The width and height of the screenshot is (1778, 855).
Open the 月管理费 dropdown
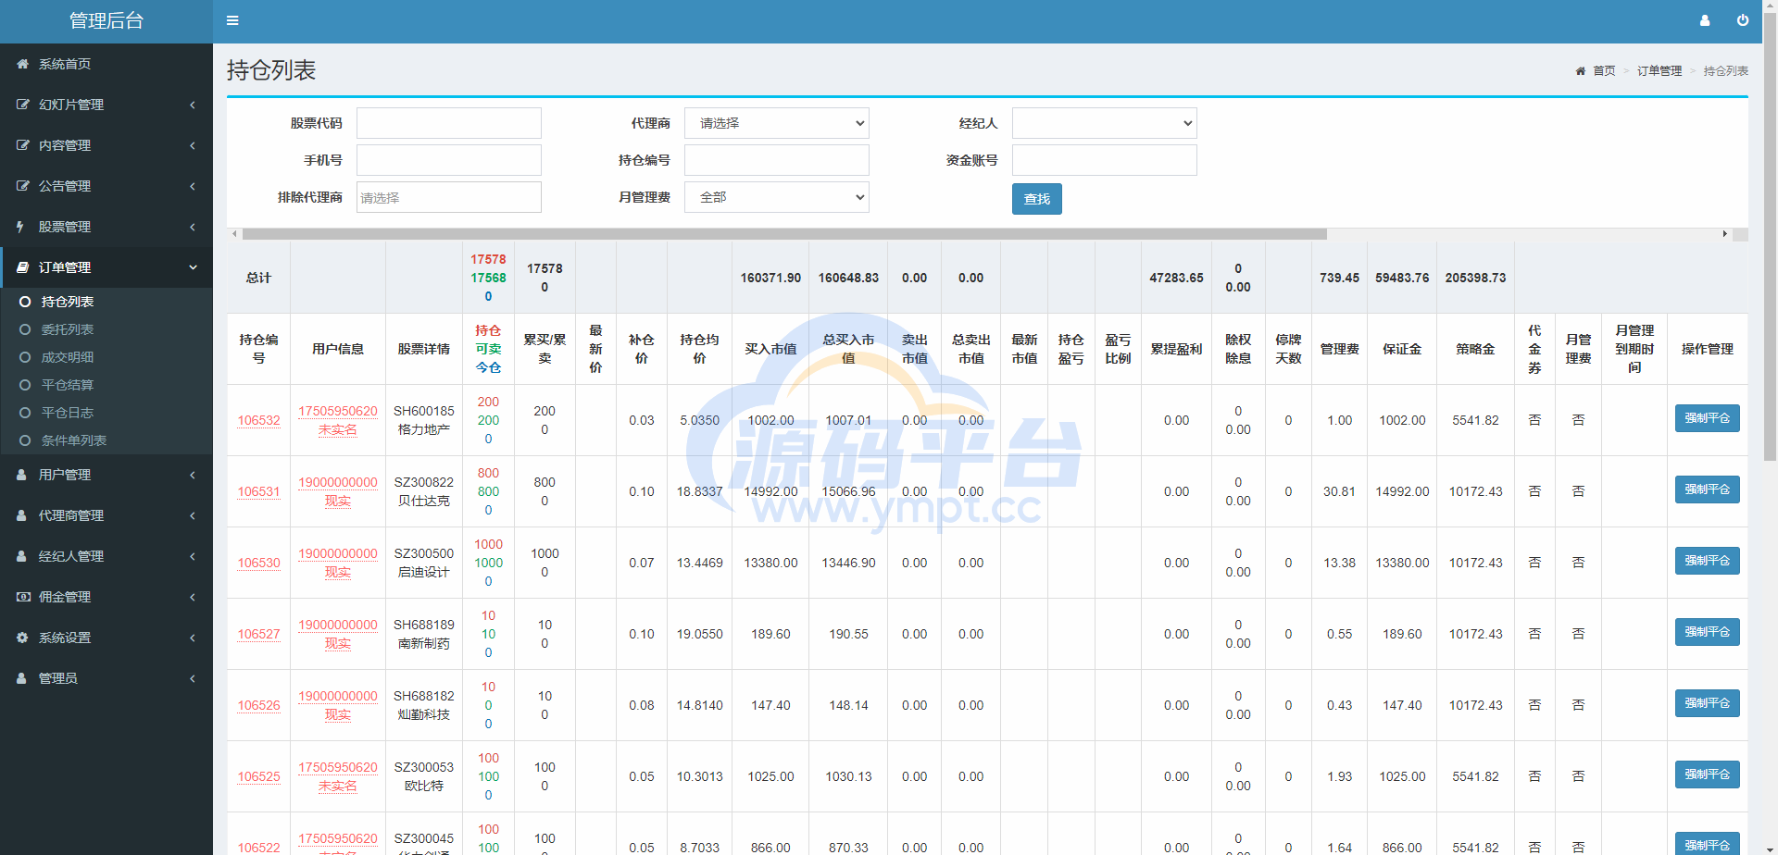point(776,197)
